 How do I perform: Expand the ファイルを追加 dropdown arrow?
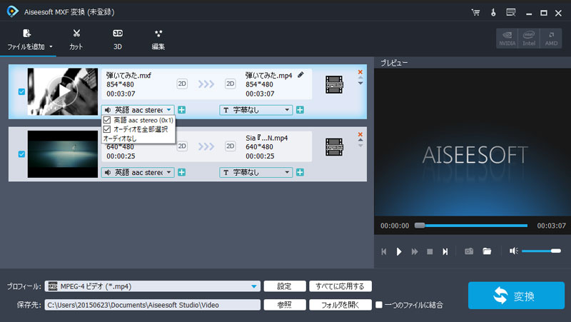point(51,46)
